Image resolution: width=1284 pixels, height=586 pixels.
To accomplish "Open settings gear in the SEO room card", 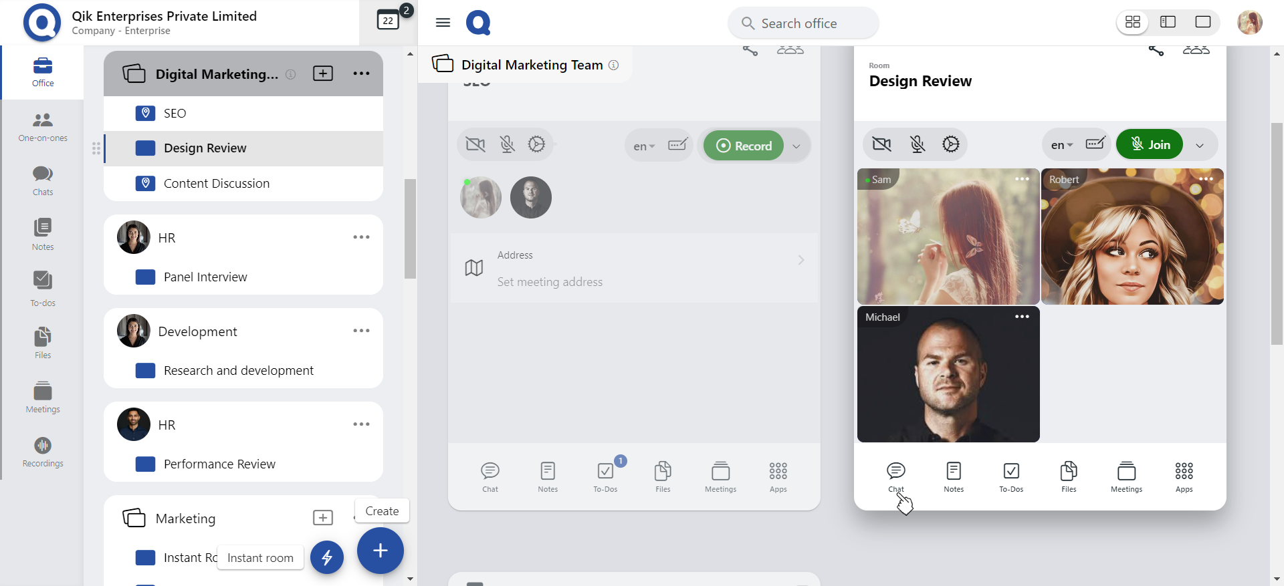I will [x=536, y=144].
